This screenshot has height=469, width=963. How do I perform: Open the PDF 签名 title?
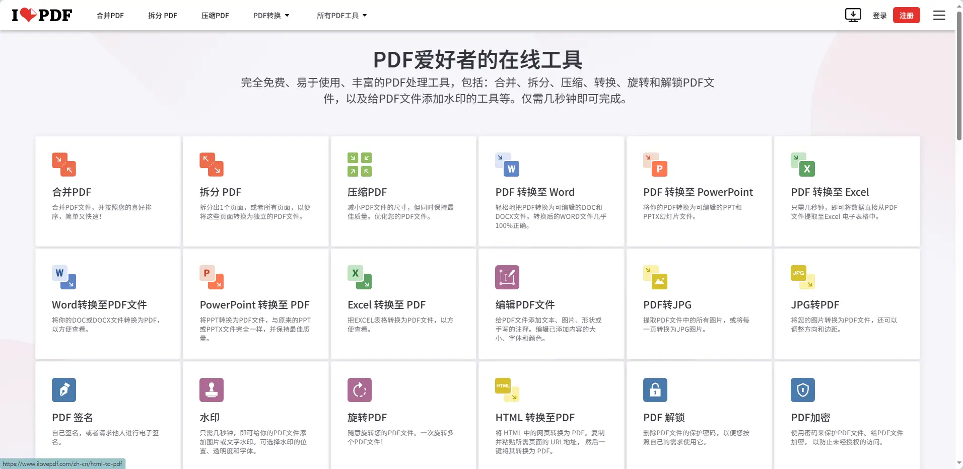pos(73,418)
